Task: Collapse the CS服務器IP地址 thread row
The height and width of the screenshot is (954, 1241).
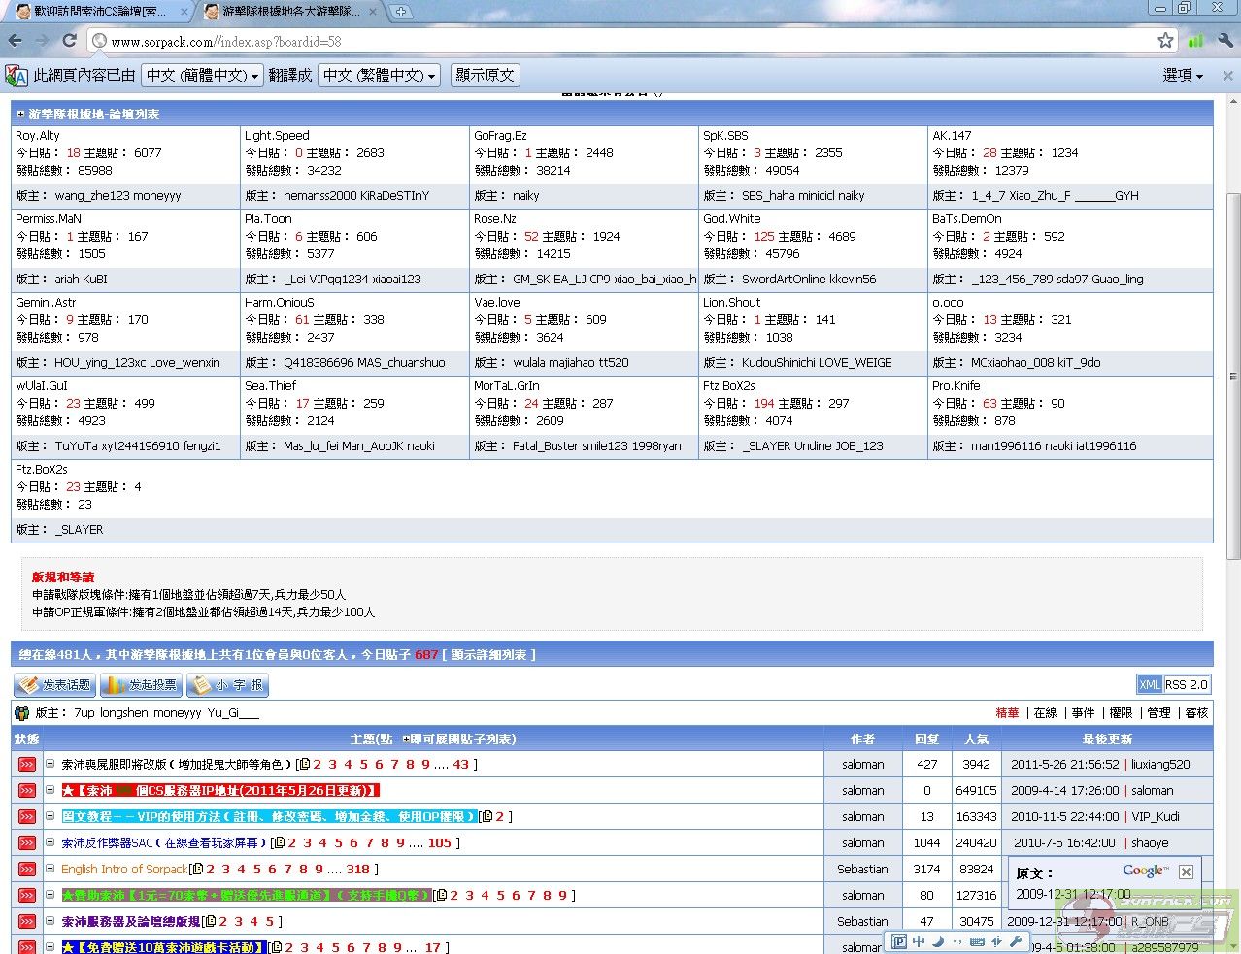Action: [50, 790]
